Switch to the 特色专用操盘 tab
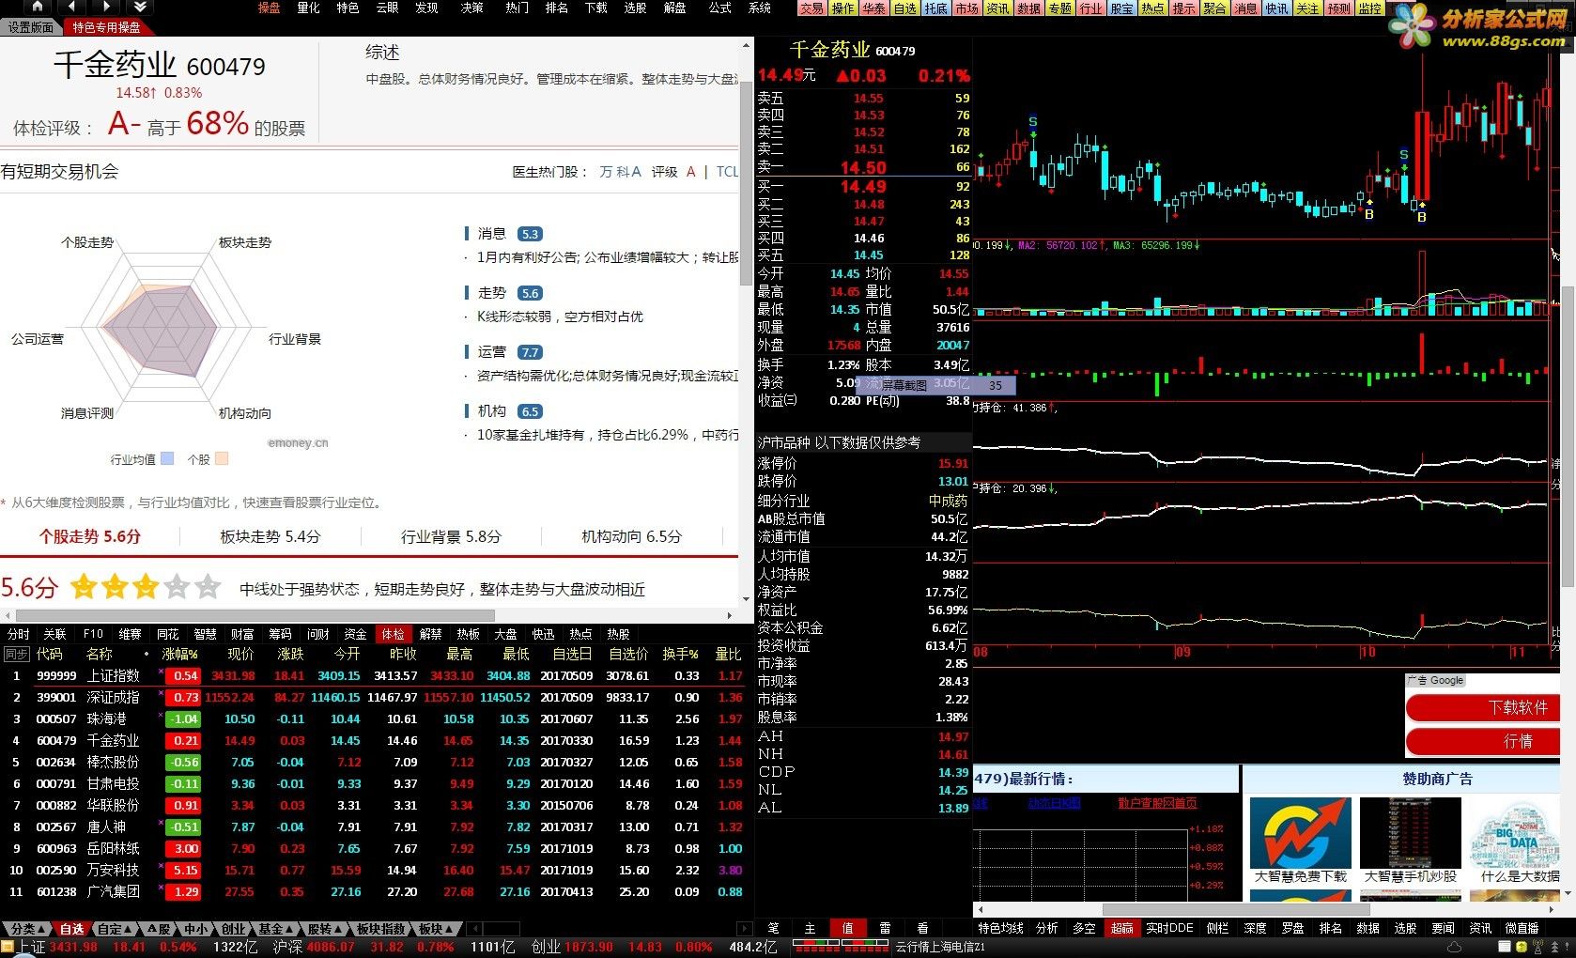Image resolution: width=1576 pixels, height=958 pixels. [x=106, y=27]
